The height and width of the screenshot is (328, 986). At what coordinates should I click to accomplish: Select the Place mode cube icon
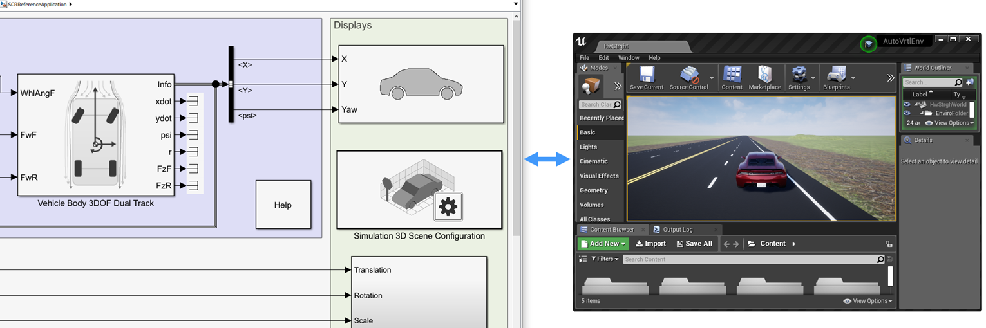(591, 86)
